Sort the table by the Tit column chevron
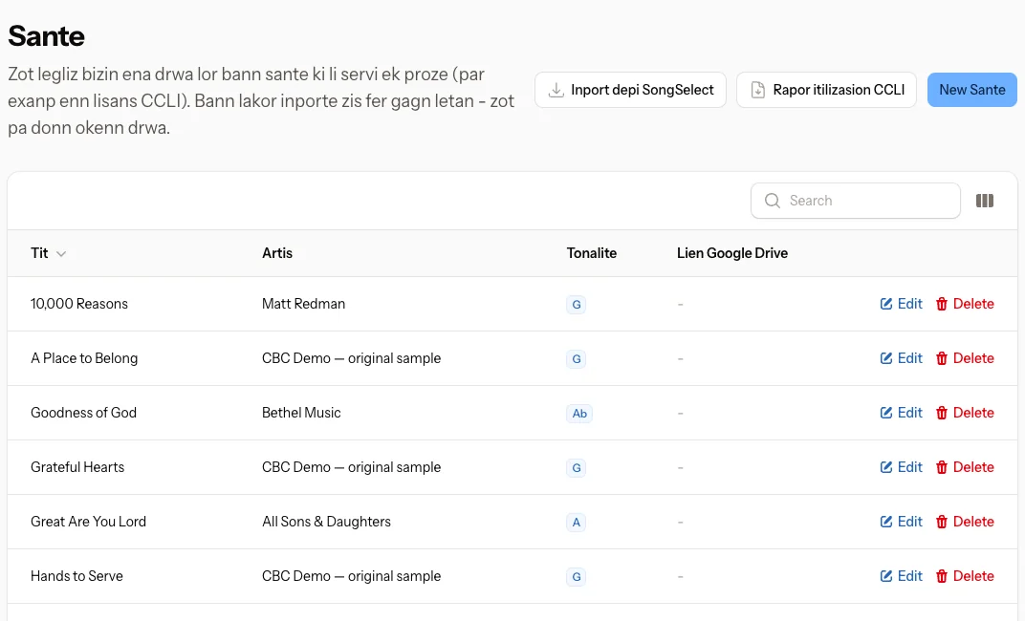 61,254
